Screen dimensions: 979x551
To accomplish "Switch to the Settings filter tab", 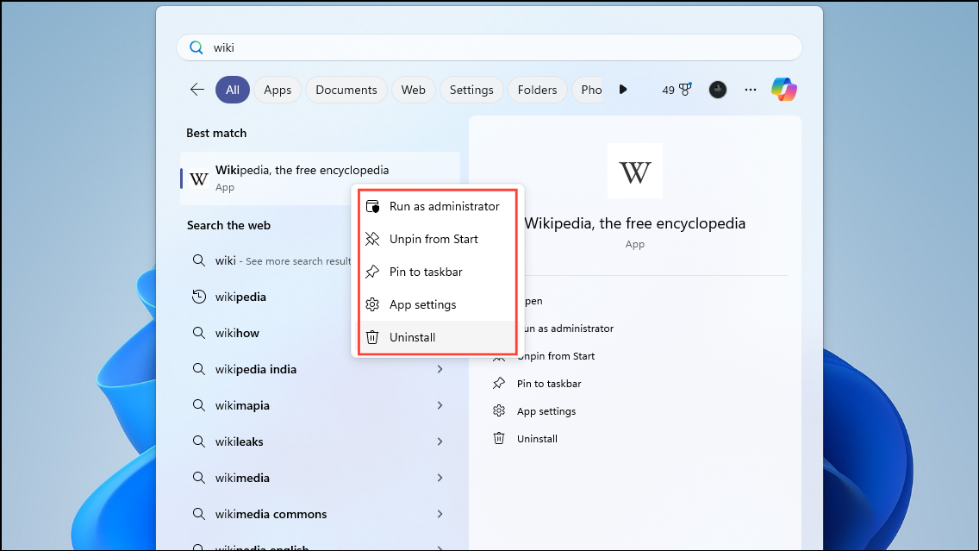I will tap(471, 90).
